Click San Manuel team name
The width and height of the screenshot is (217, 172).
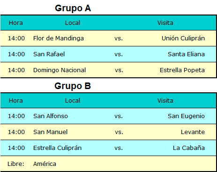coord(50,132)
